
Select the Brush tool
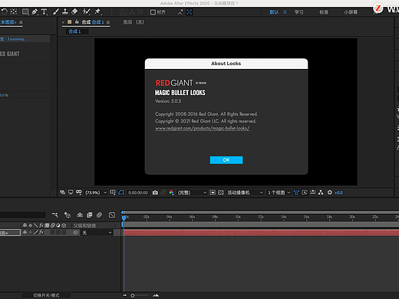click(x=56, y=11)
